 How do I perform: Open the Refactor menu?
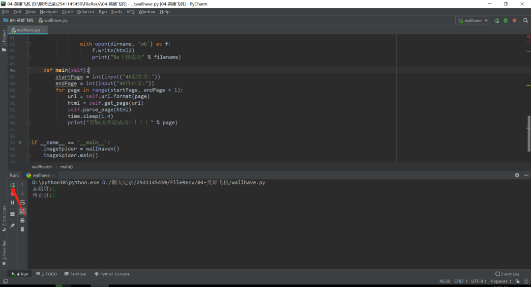(x=86, y=12)
